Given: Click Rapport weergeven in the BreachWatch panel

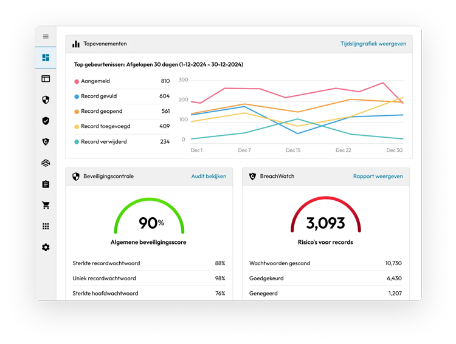Looking at the screenshot, I should click(x=378, y=177).
